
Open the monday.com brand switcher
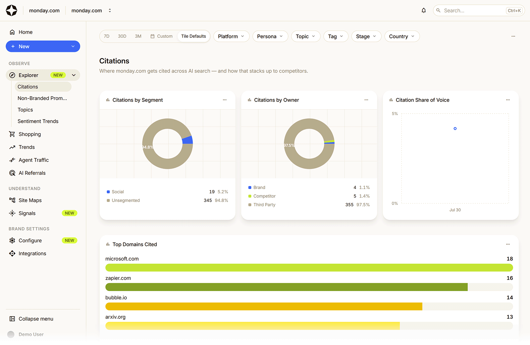point(91,11)
